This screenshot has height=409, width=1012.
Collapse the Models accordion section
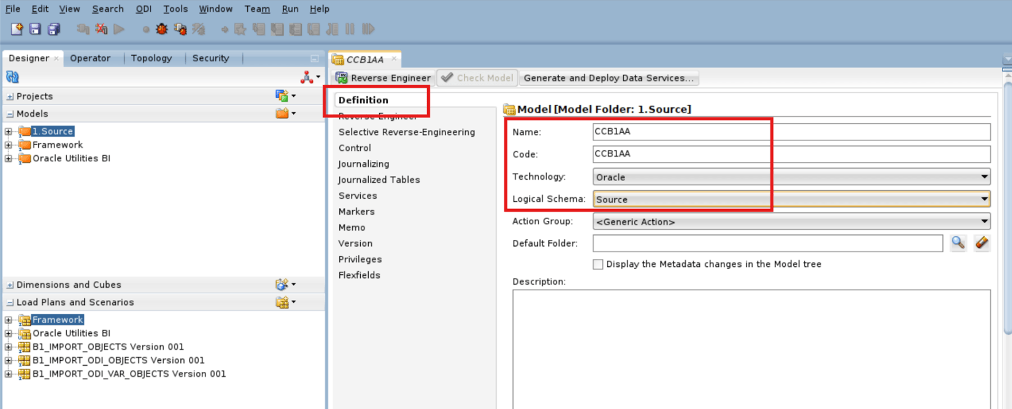(x=10, y=114)
